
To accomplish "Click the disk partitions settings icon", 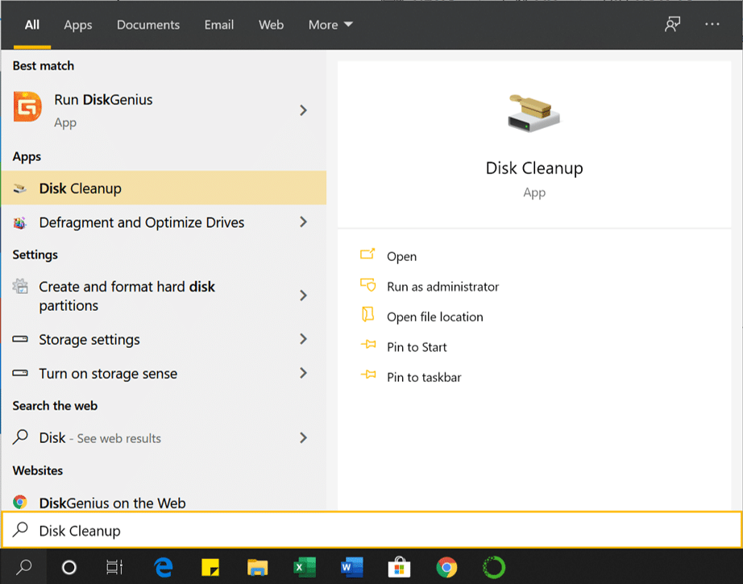I will 20,287.
